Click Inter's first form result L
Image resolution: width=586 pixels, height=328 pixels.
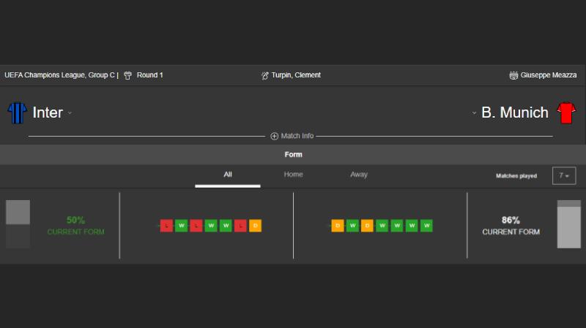pyautogui.click(x=166, y=226)
